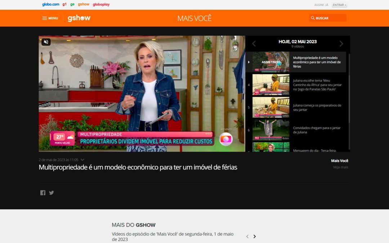Click 'Vídeos do episódio de Mais Você' carousel title
This screenshot has width=389, height=243.
tap(173, 237)
